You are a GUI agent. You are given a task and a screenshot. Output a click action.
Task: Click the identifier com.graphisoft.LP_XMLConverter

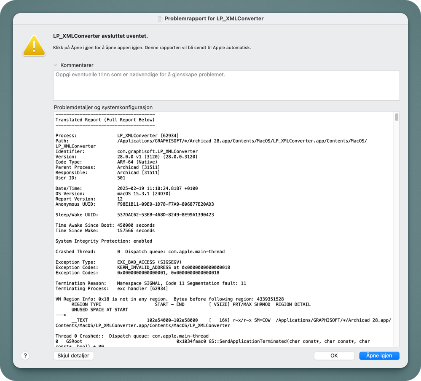157,151
